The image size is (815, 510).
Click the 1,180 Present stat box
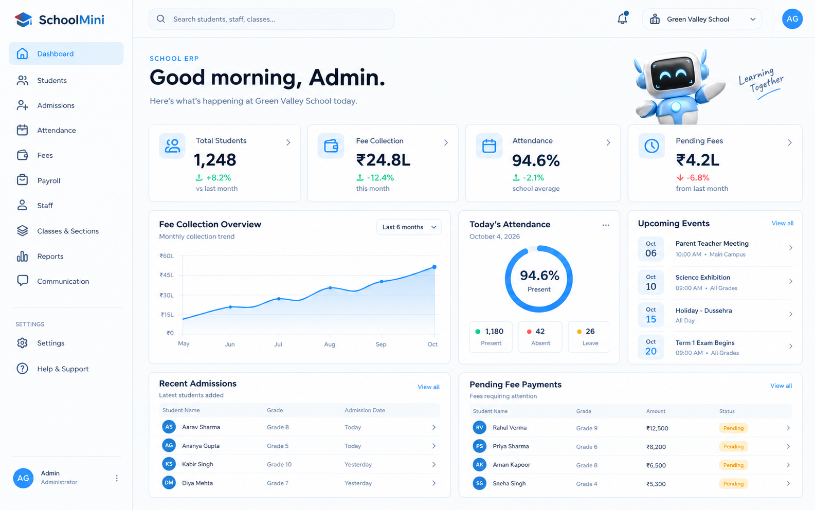pyautogui.click(x=491, y=337)
